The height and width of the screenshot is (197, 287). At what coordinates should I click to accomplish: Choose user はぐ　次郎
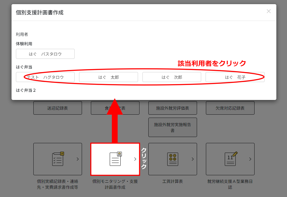[172, 77]
